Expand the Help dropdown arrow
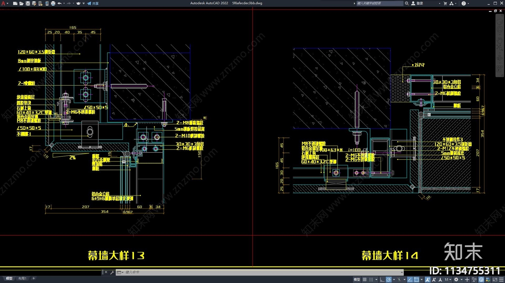The width and height of the screenshot is (505, 283). tap(468, 3)
